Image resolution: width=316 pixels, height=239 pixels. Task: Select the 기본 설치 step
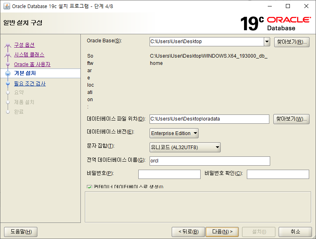click(x=25, y=73)
